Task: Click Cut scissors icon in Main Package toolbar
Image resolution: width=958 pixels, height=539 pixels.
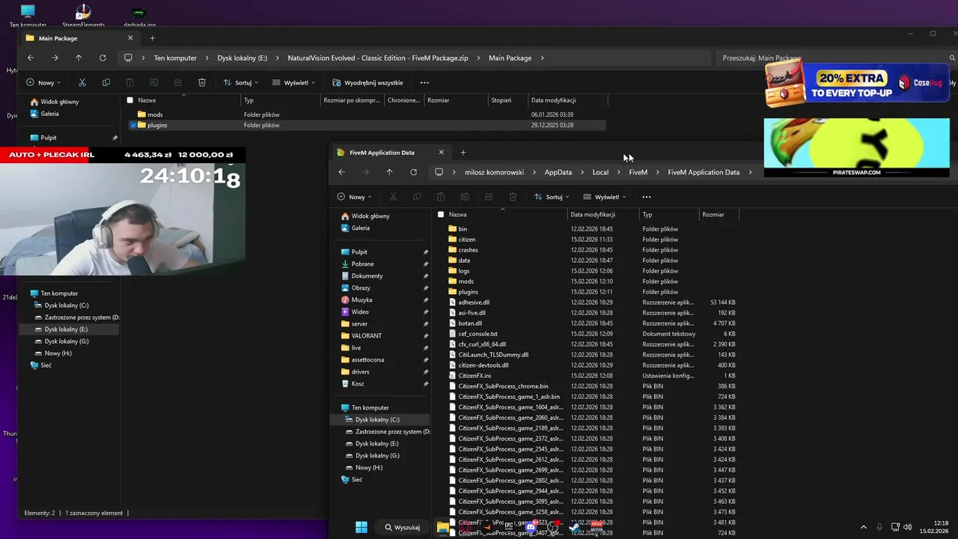Action: [x=82, y=82]
